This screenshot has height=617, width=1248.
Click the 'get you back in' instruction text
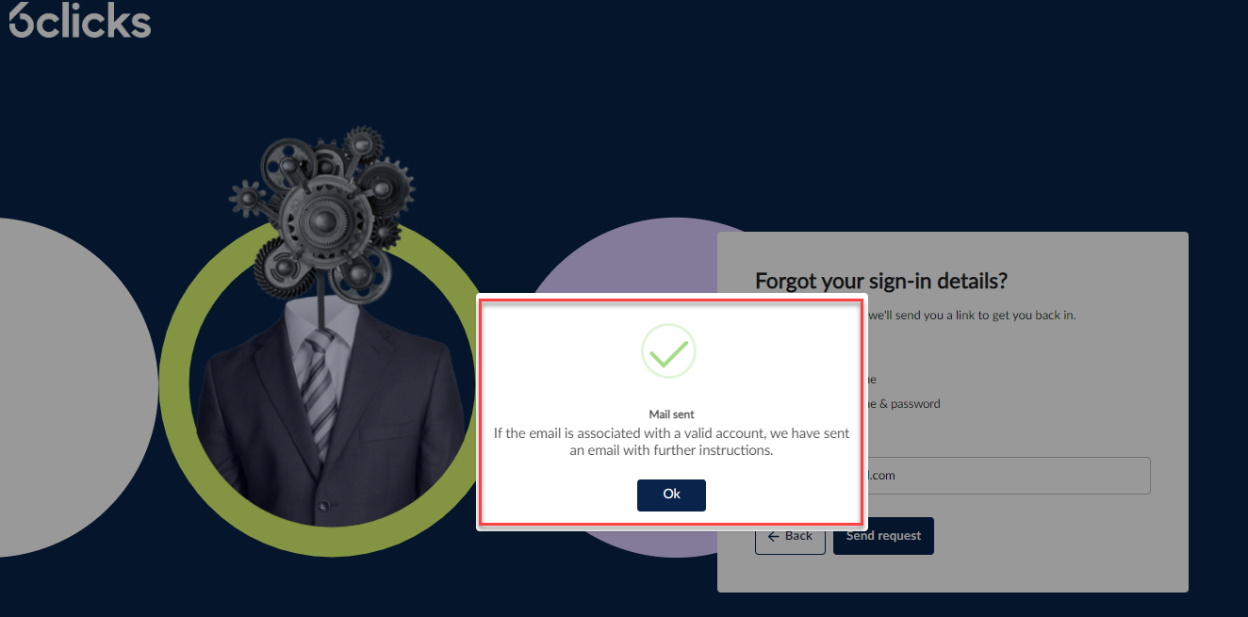pos(1033,316)
